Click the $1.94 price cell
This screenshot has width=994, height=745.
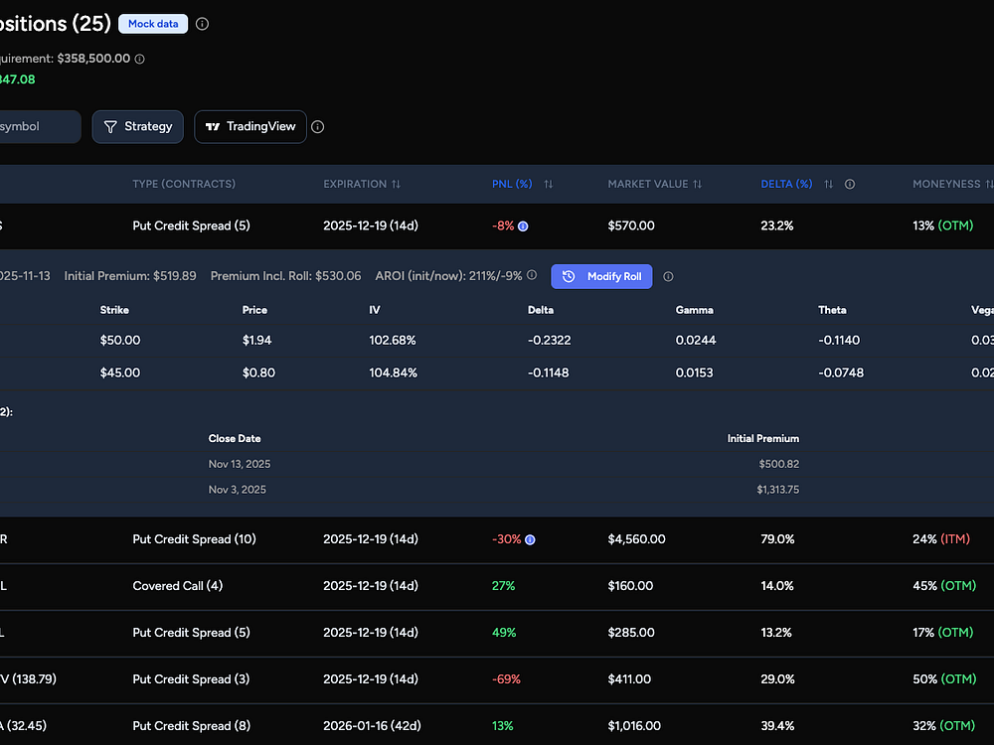pos(256,340)
